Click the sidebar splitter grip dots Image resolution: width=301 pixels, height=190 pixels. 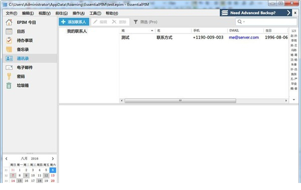click(x=30, y=153)
